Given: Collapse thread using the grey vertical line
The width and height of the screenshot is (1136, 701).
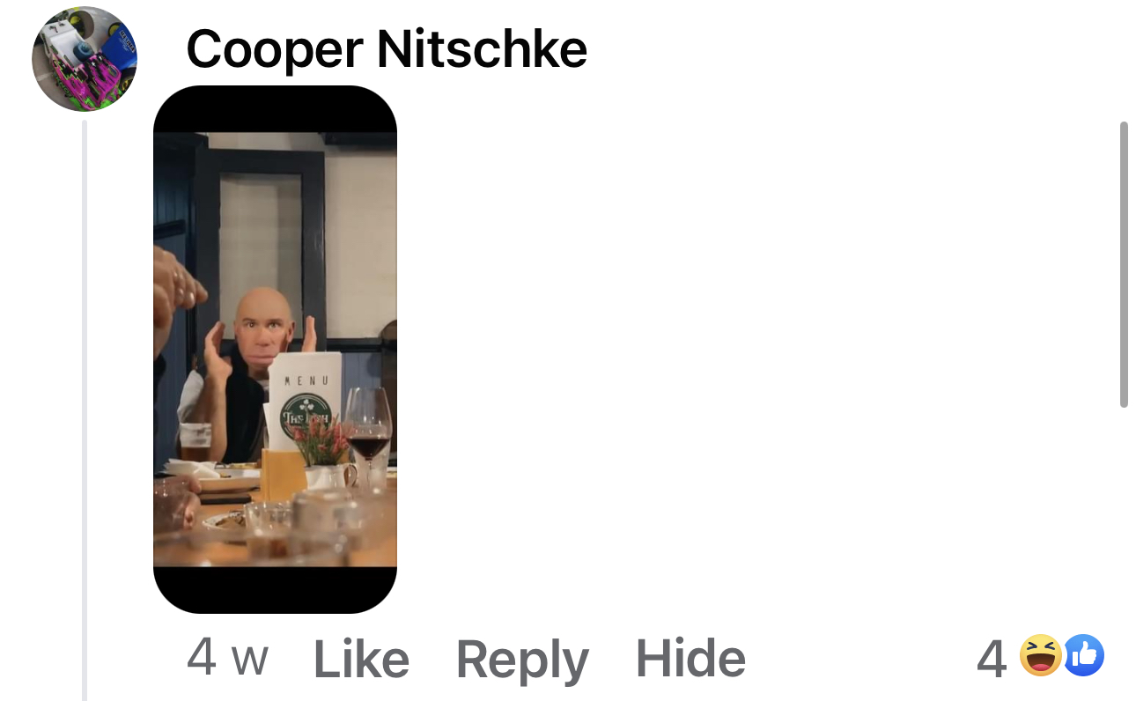Looking at the screenshot, I should point(85,410).
